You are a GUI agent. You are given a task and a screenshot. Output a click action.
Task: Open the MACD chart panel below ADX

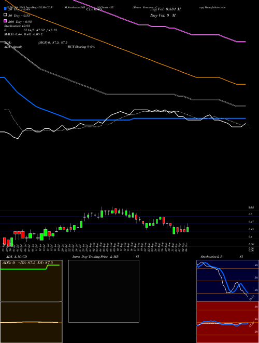click(31, 322)
